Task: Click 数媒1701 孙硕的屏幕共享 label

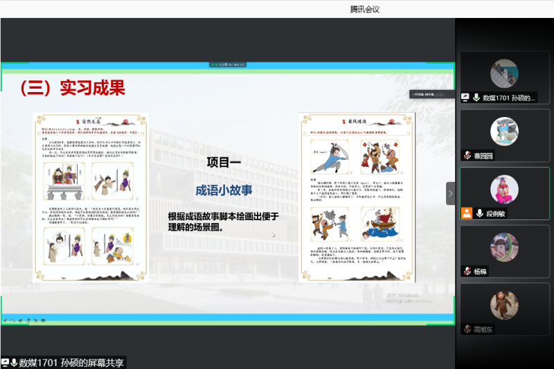Action: [71, 363]
